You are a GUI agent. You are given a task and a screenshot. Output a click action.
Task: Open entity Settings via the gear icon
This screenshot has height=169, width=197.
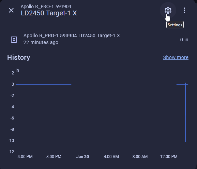(168, 10)
